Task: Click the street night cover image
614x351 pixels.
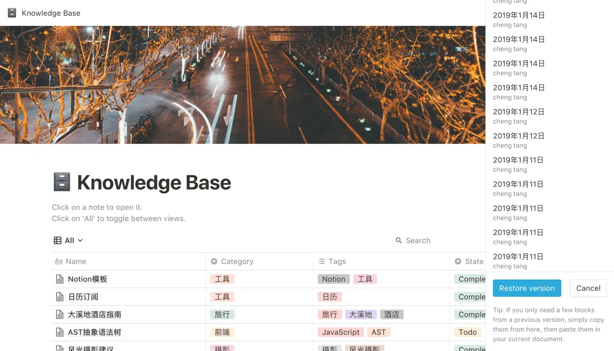Action: coord(242,85)
